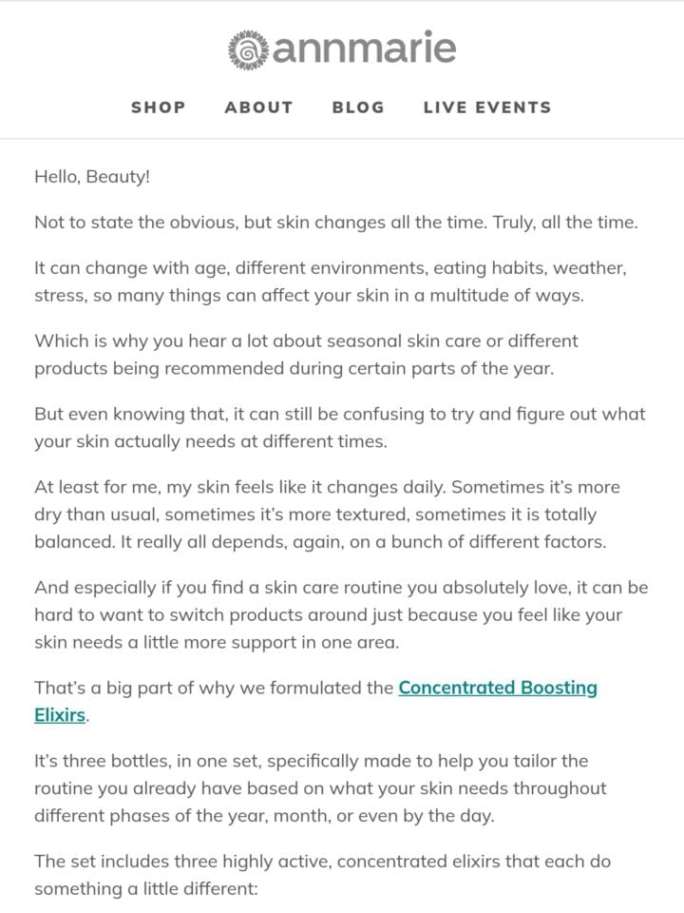Click the paragraph starting 'At least for me'
The height and width of the screenshot is (913, 684).
327,515
